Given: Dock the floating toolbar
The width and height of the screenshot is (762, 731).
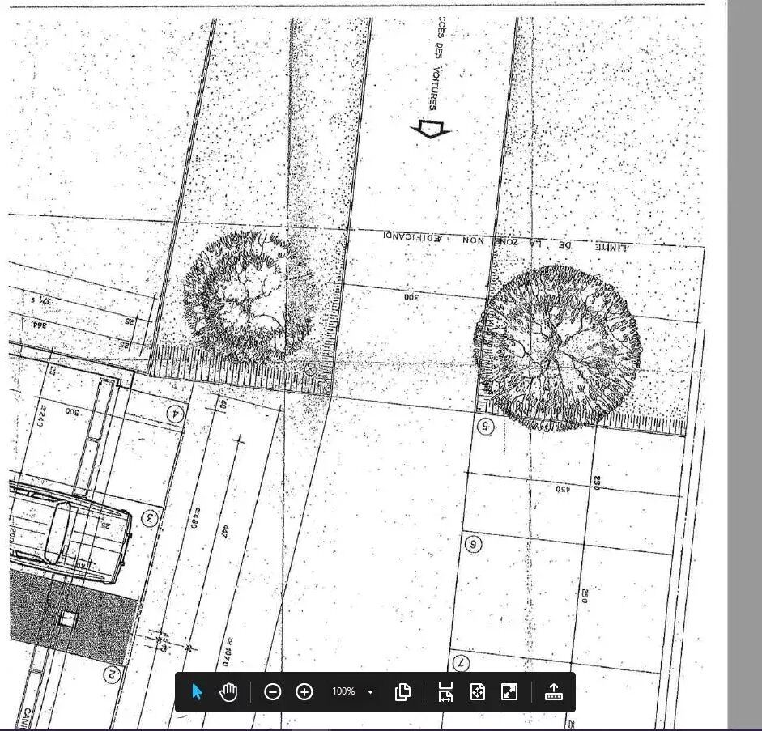Looking at the screenshot, I should (x=554, y=692).
